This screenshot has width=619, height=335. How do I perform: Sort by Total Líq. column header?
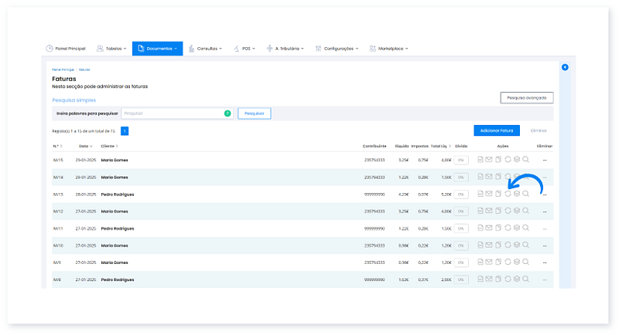(x=440, y=146)
